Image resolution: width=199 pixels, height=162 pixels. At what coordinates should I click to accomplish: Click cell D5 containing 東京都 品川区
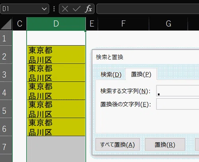point(56,109)
